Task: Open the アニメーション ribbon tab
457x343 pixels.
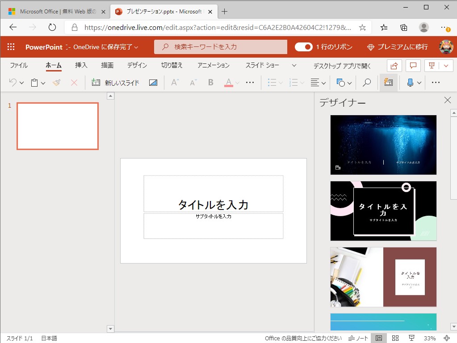Action: 213,65
